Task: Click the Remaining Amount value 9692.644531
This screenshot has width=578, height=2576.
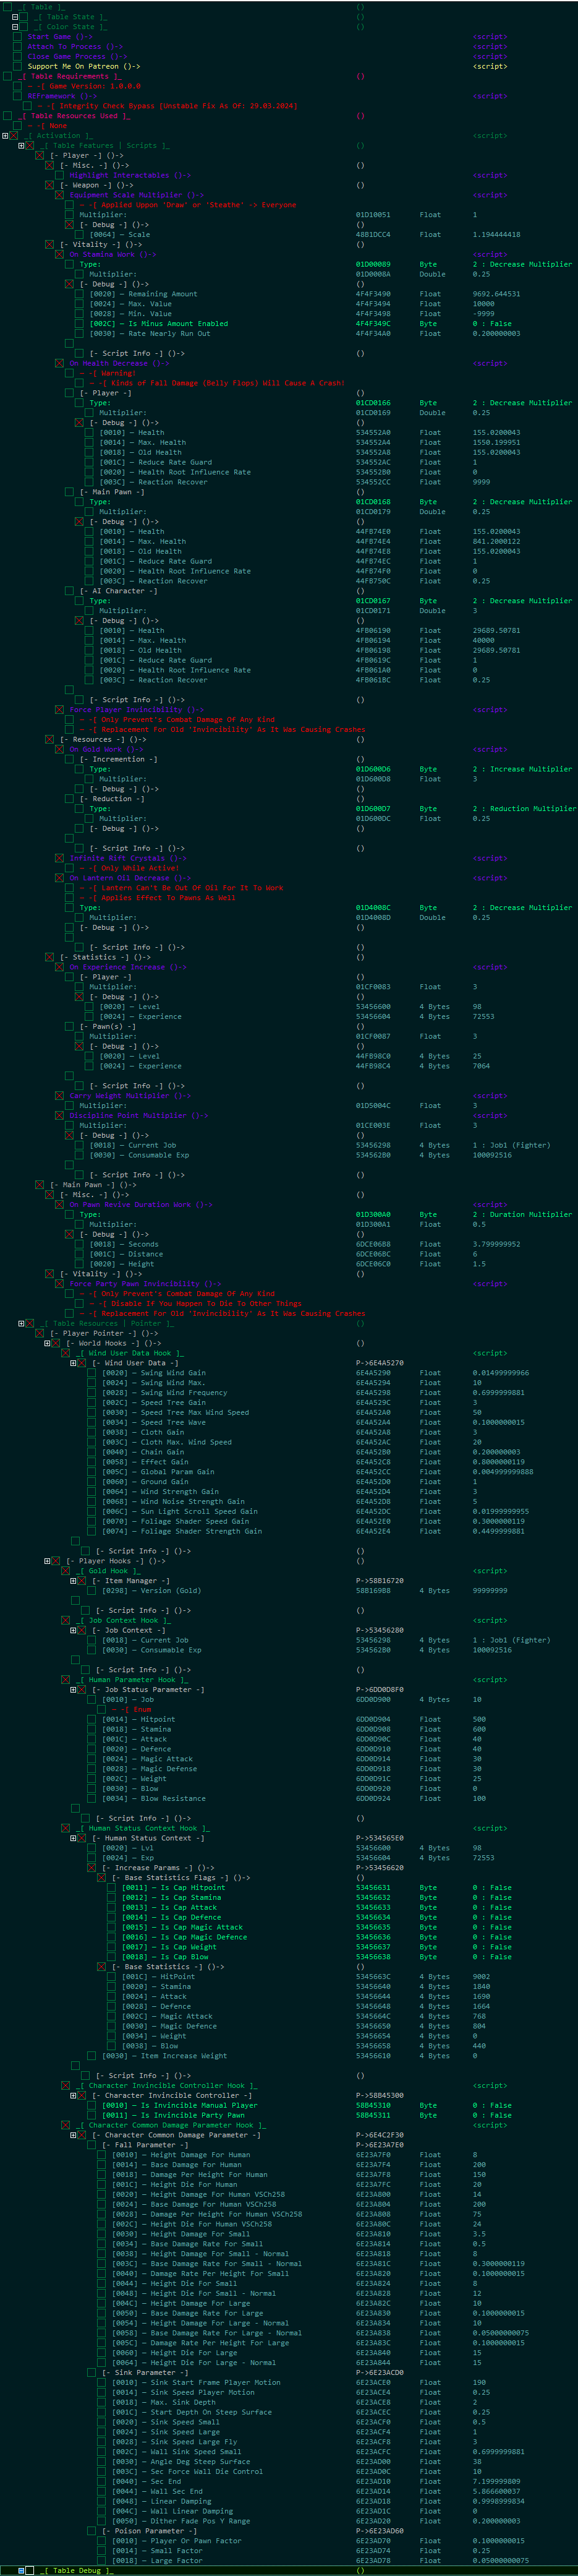Action: click(496, 294)
